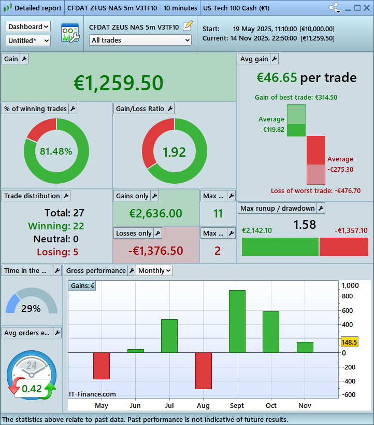The height and width of the screenshot is (425, 374).
Task: Click the red max drawdown bar
Action: click(x=343, y=246)
